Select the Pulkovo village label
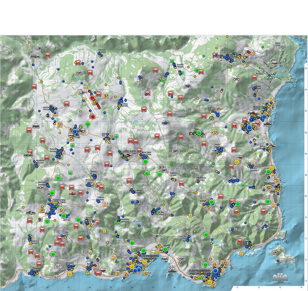Screen dimensions: 308x291 (101, 198)
